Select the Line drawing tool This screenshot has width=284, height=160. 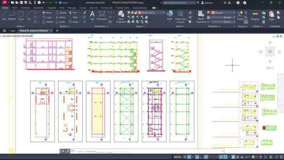(x=4, y=15)
